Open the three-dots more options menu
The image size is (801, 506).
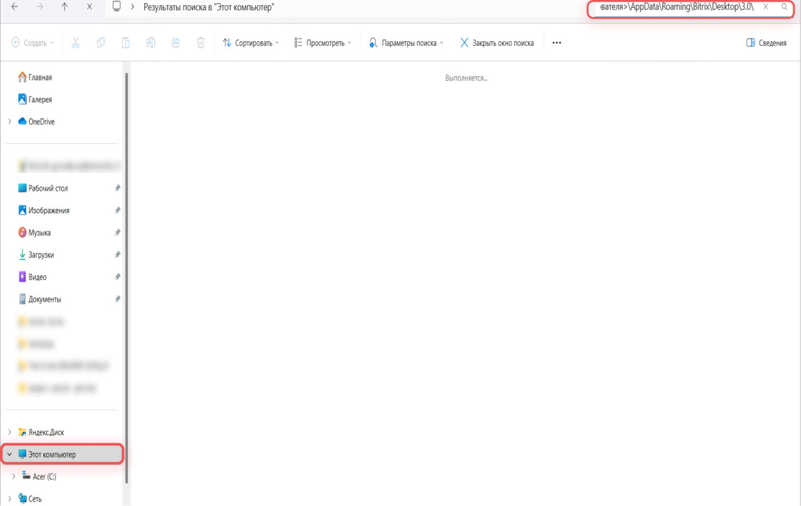(557, 43)
